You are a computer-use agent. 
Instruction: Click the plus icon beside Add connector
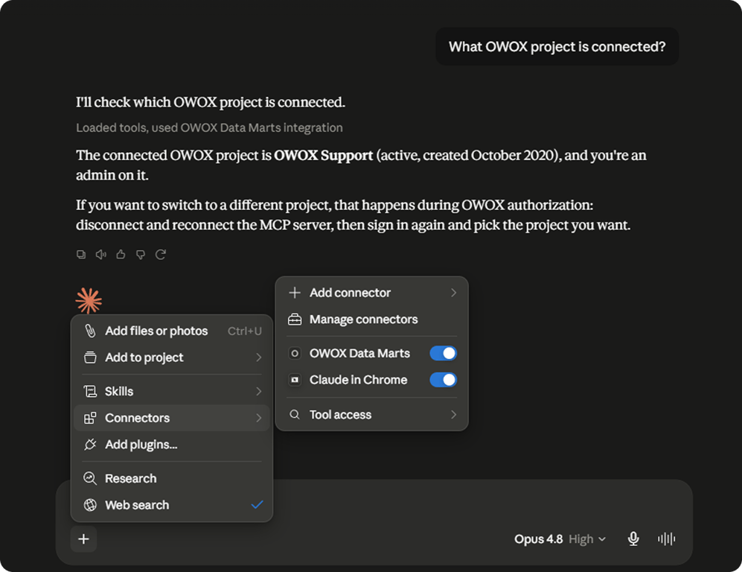(x=294, y=293)
